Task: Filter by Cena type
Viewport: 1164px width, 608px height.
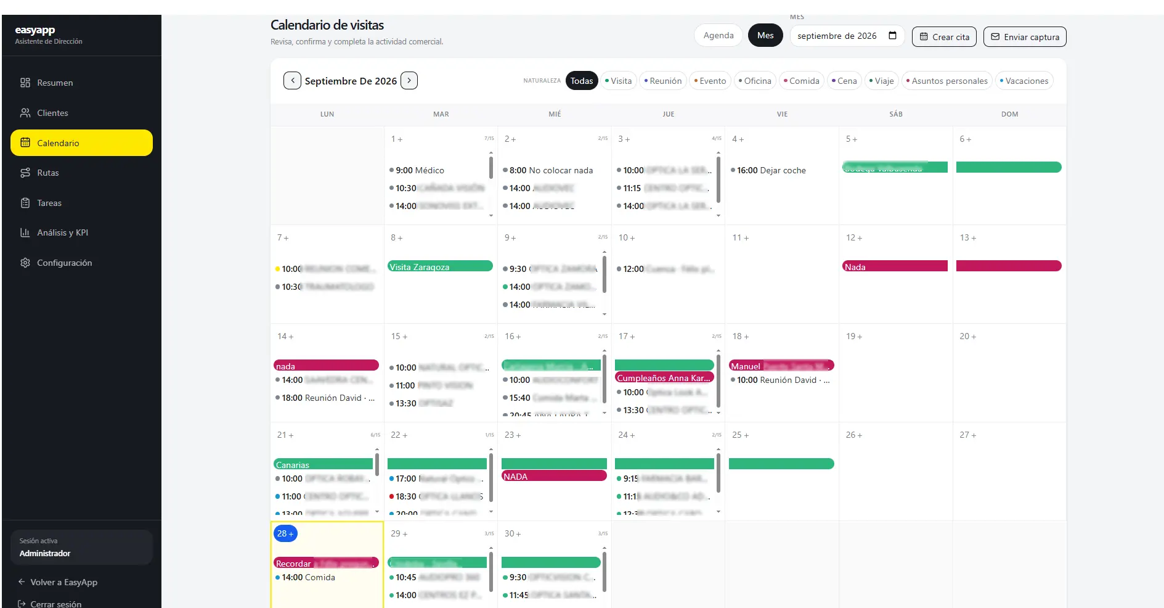Action: point(844,81)
